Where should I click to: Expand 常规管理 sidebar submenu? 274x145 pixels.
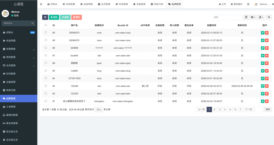[18, 57]
